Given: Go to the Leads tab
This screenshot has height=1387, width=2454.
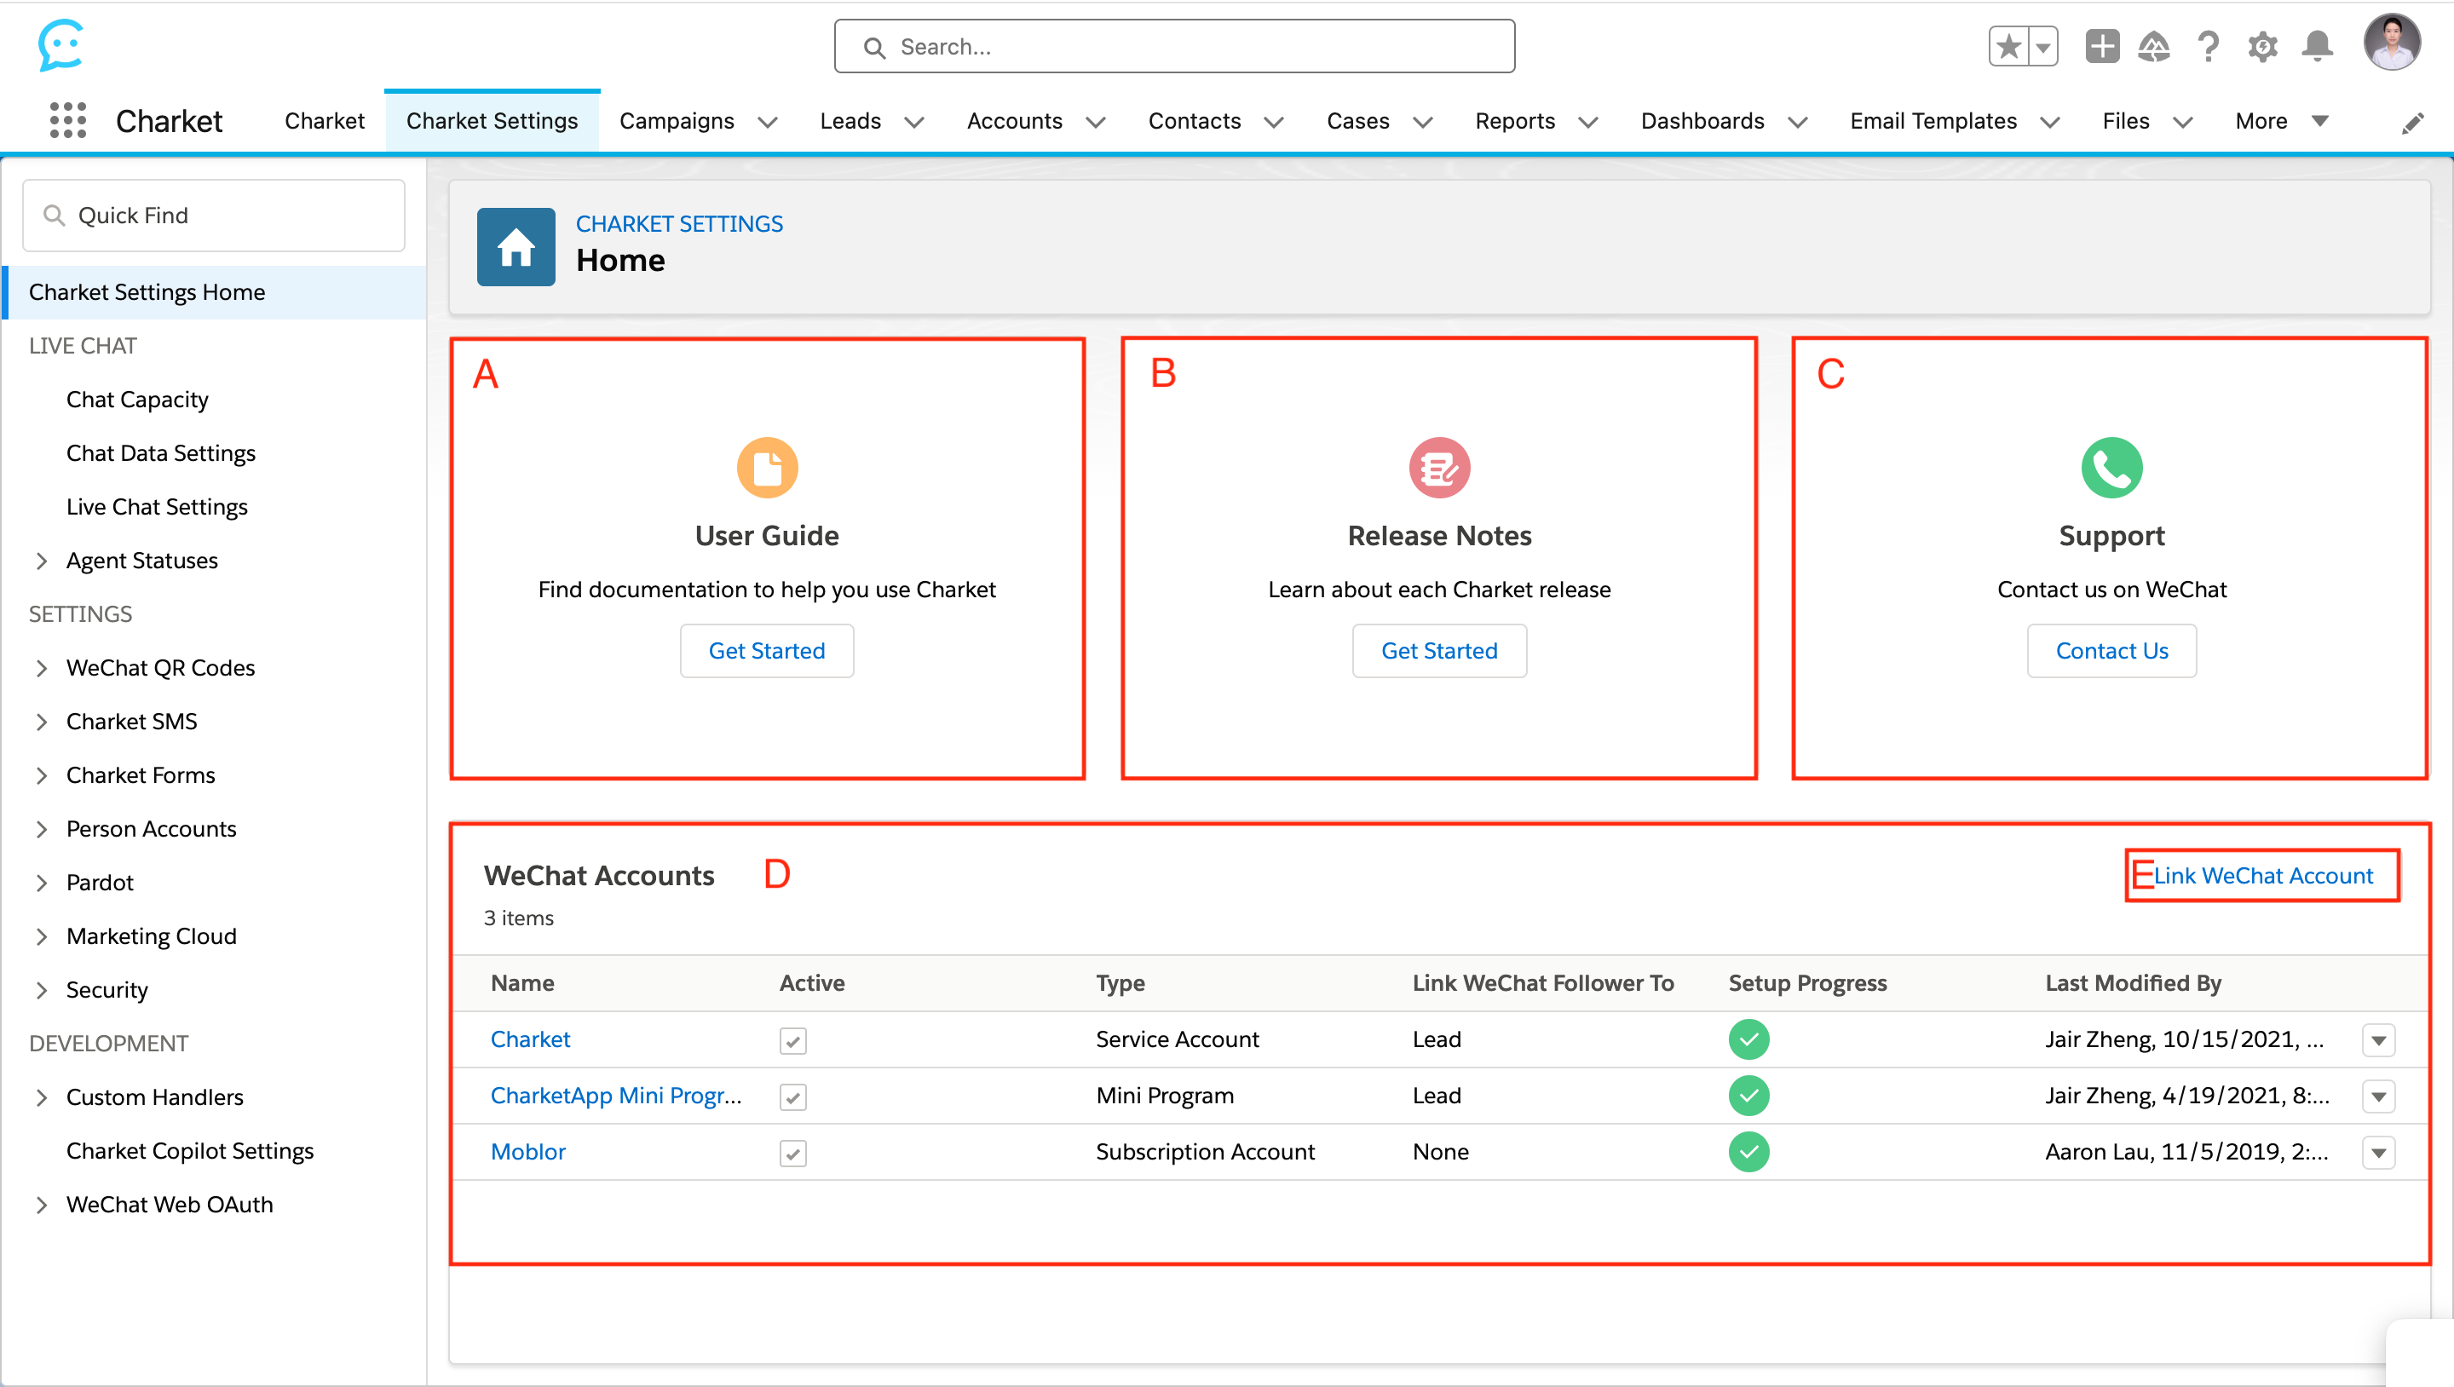Looking at the screenshot, I should [850, 121].
